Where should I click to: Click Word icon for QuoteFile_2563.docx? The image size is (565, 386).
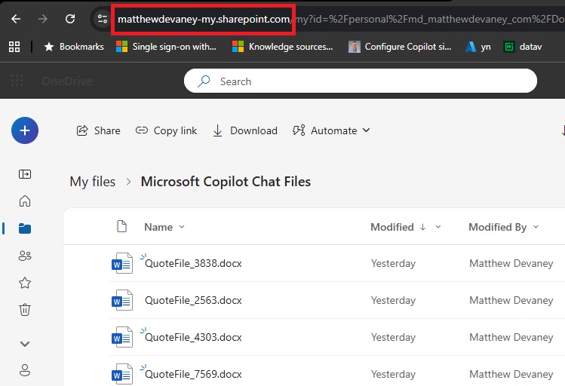[x=122, y=300]
